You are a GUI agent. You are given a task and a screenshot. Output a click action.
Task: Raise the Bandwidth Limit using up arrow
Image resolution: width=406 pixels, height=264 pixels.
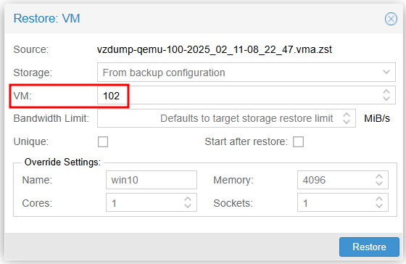click(347, 115)
